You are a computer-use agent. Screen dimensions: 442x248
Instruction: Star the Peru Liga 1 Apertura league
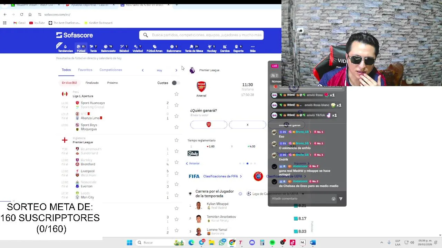coord(176,94)
